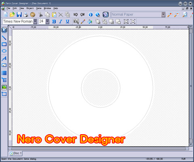Click the horizontal scrollbar track

[98, 148]
